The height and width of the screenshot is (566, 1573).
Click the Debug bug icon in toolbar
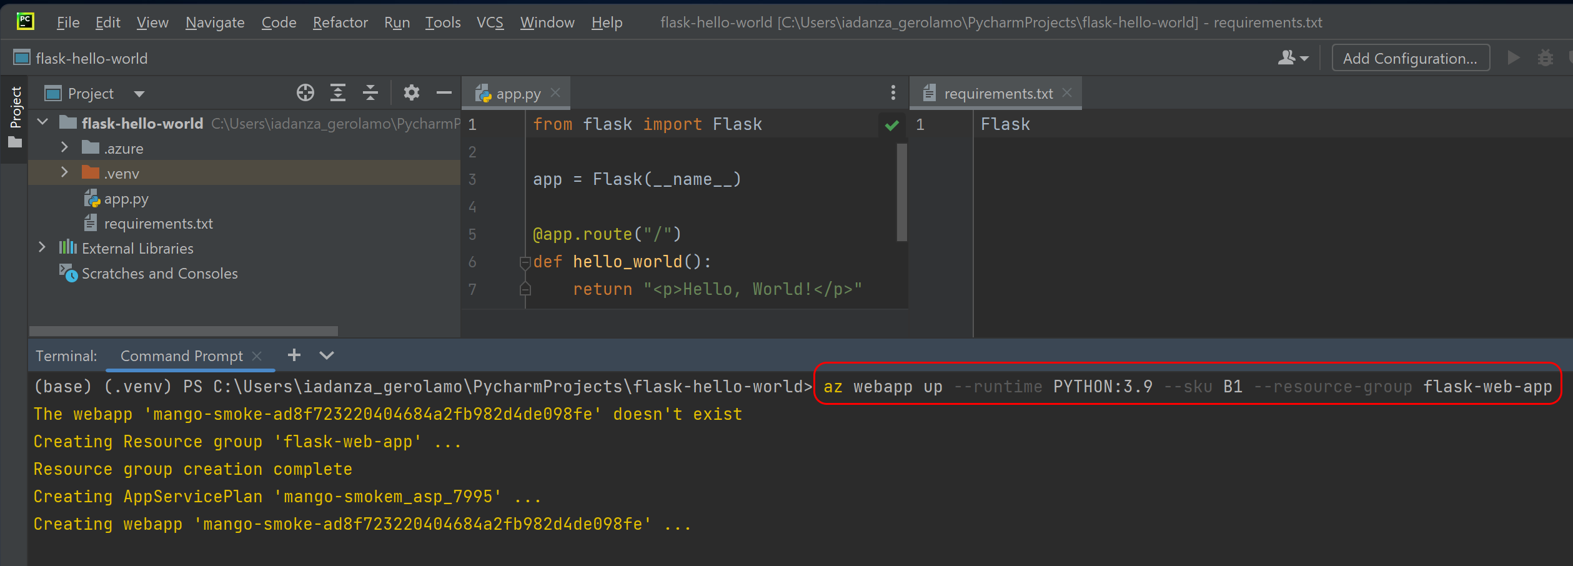pos(1546,58)
